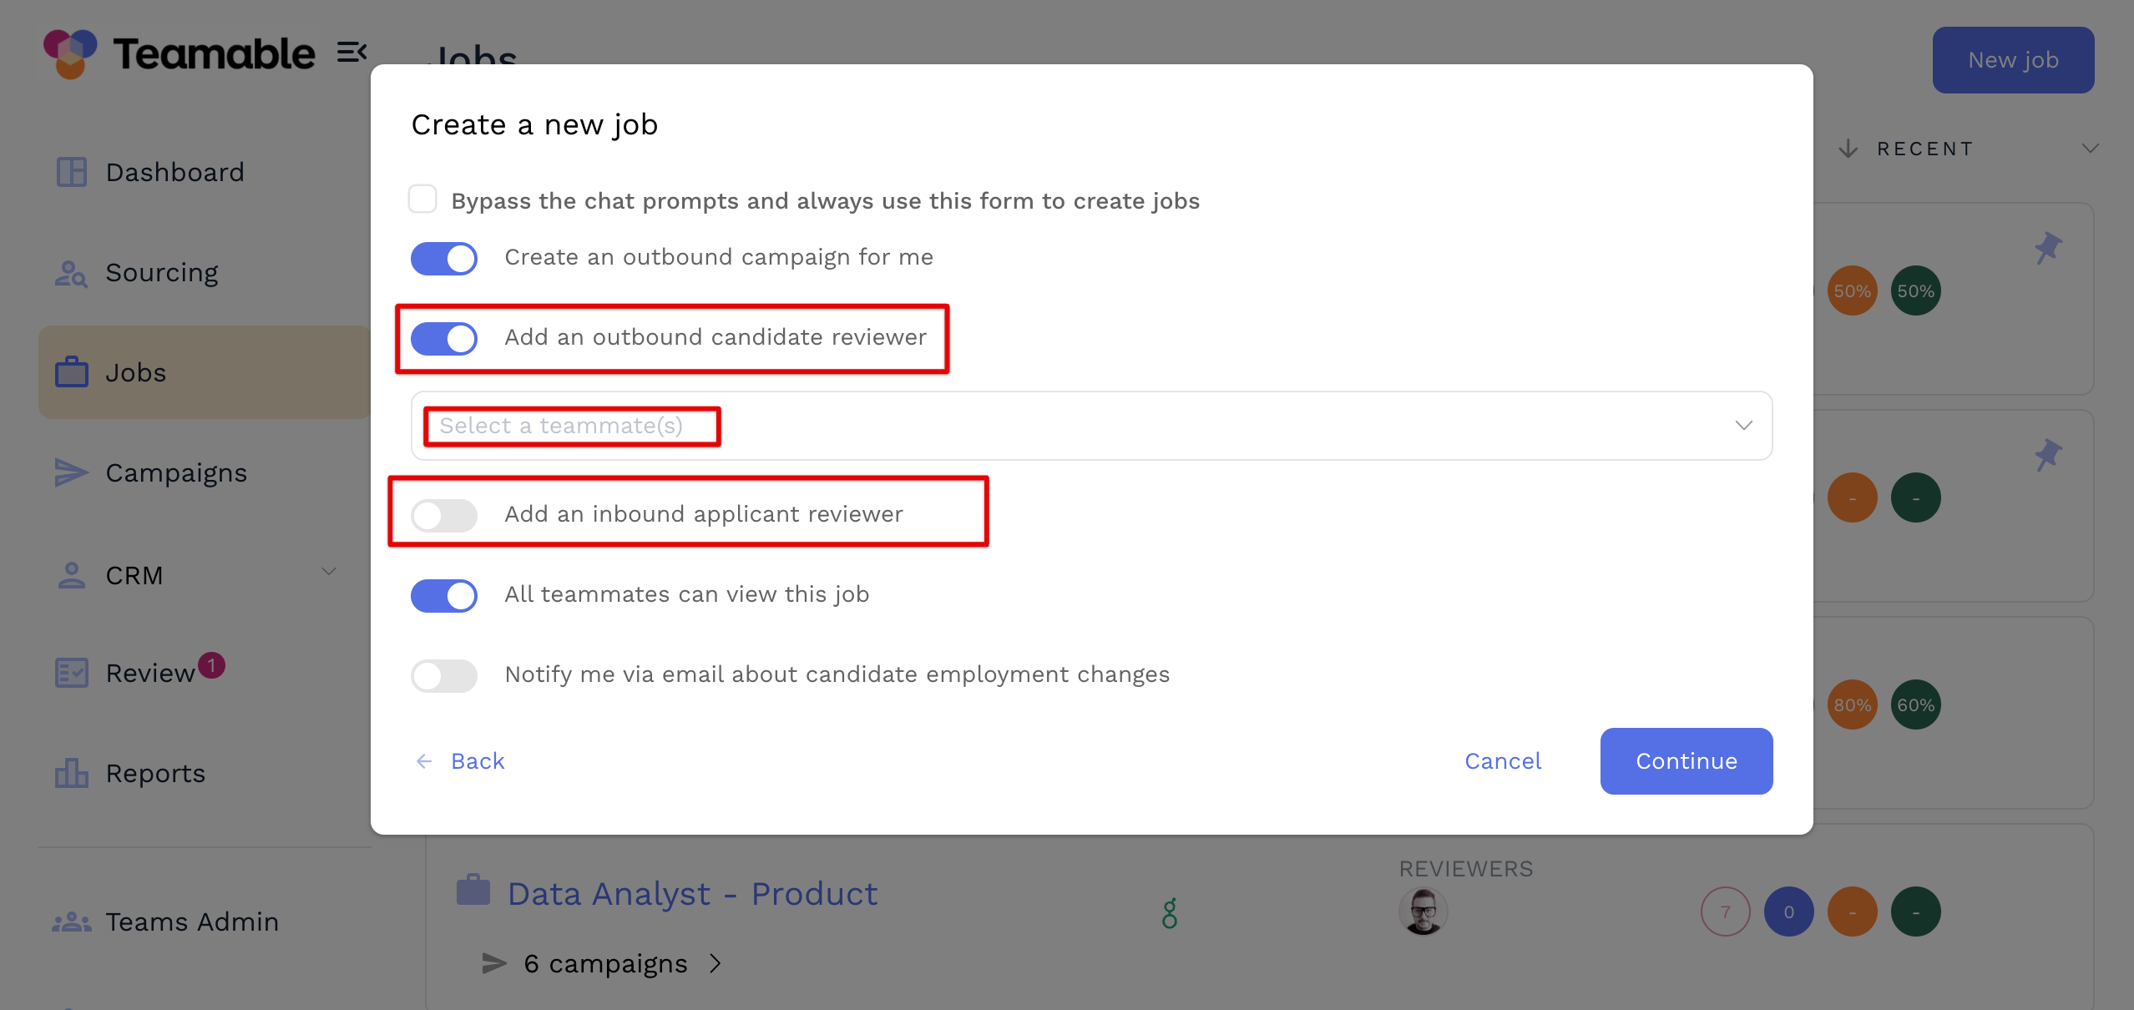Enable bypass chat prompts checkbox
2134x1010 pixels.
[423, 199]
